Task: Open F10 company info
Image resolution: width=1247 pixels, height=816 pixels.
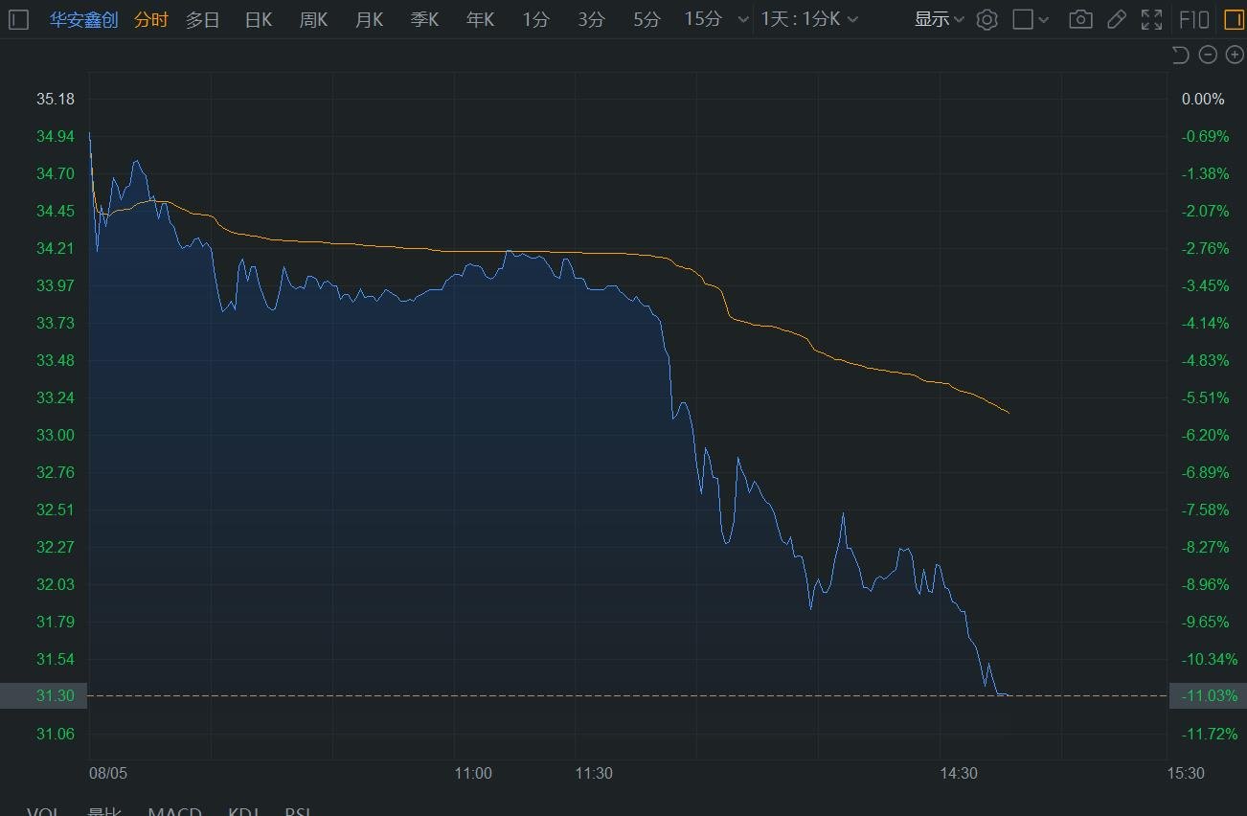Action: [1194, 19]
